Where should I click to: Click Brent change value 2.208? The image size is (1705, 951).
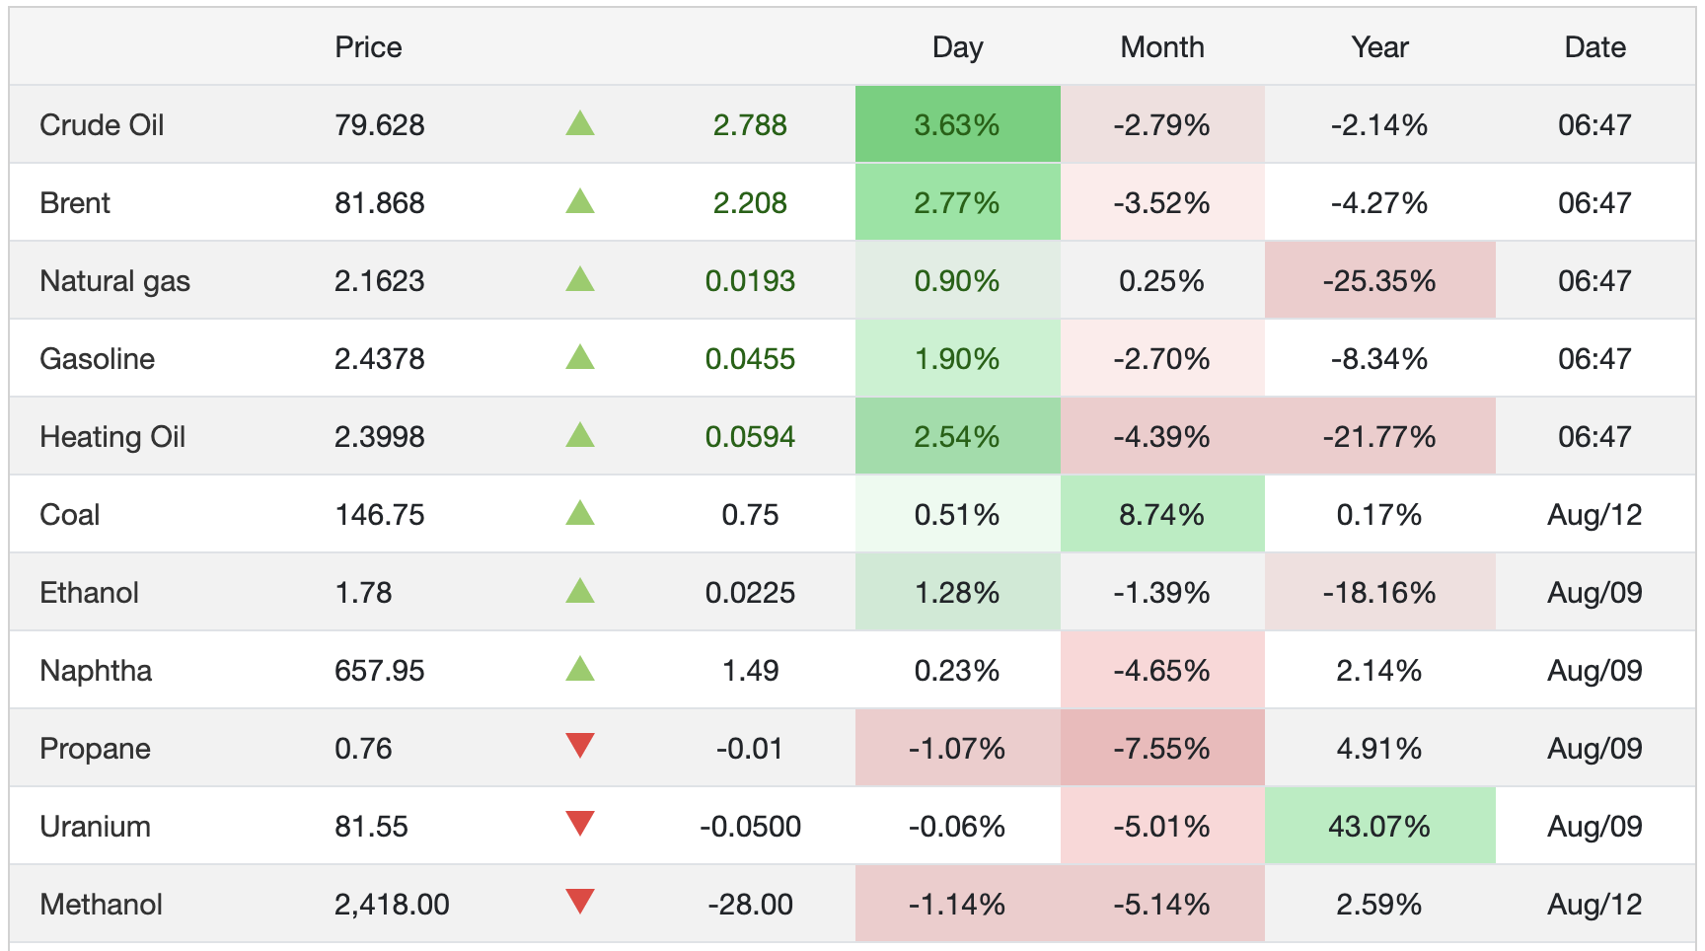(750, 203)
